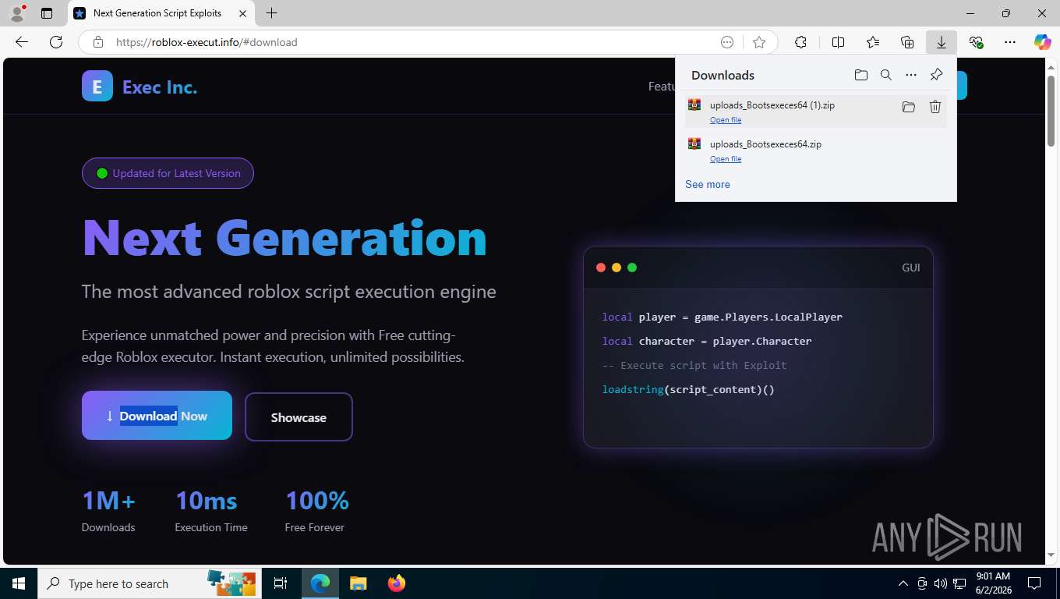1060x599 pixels.
Task: Click scrollbar down arrow of page
Action: click(1051, 555)
